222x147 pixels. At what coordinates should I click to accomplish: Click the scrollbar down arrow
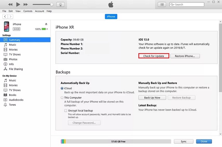click(220, 134)
